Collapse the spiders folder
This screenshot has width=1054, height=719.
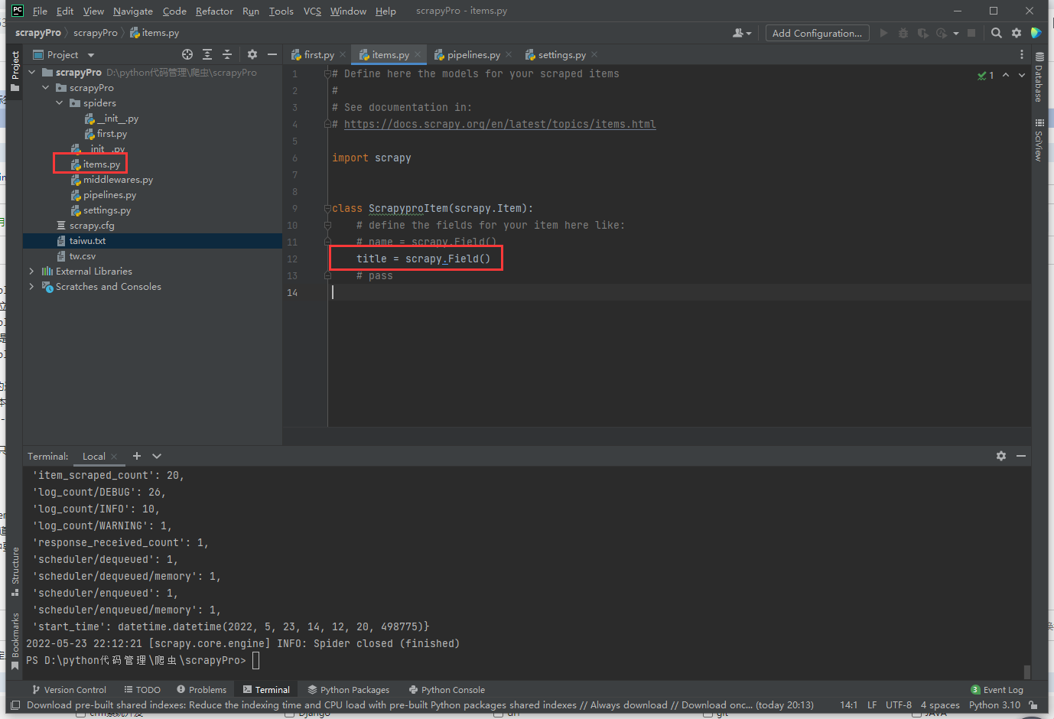coord(60,103)
